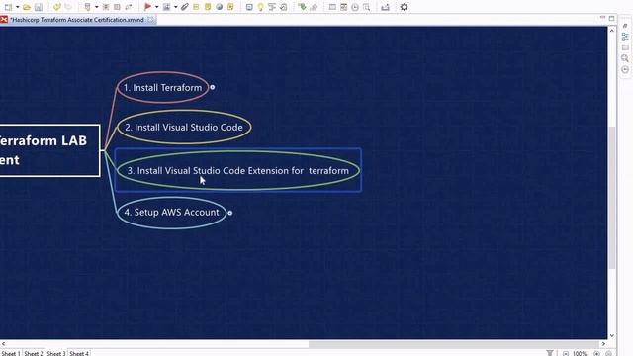Select the central 'Terraform LAB' topic box
This screenshot has height=356, width=633.
(49, 150)
